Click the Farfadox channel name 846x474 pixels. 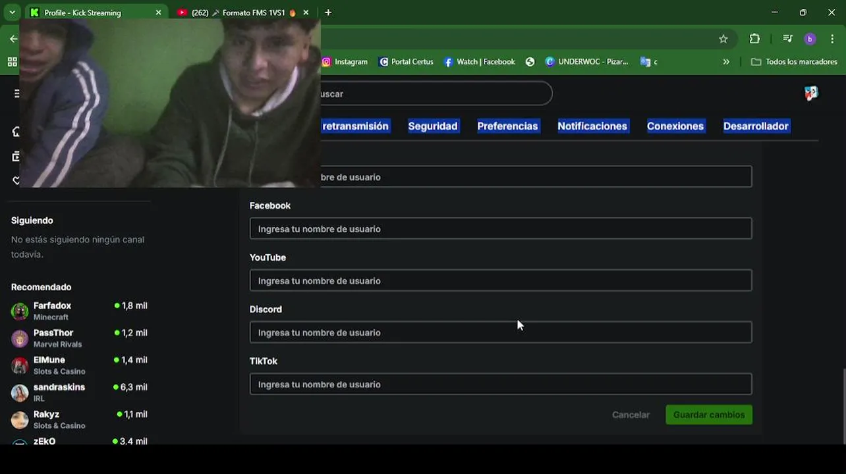point(52,305)
